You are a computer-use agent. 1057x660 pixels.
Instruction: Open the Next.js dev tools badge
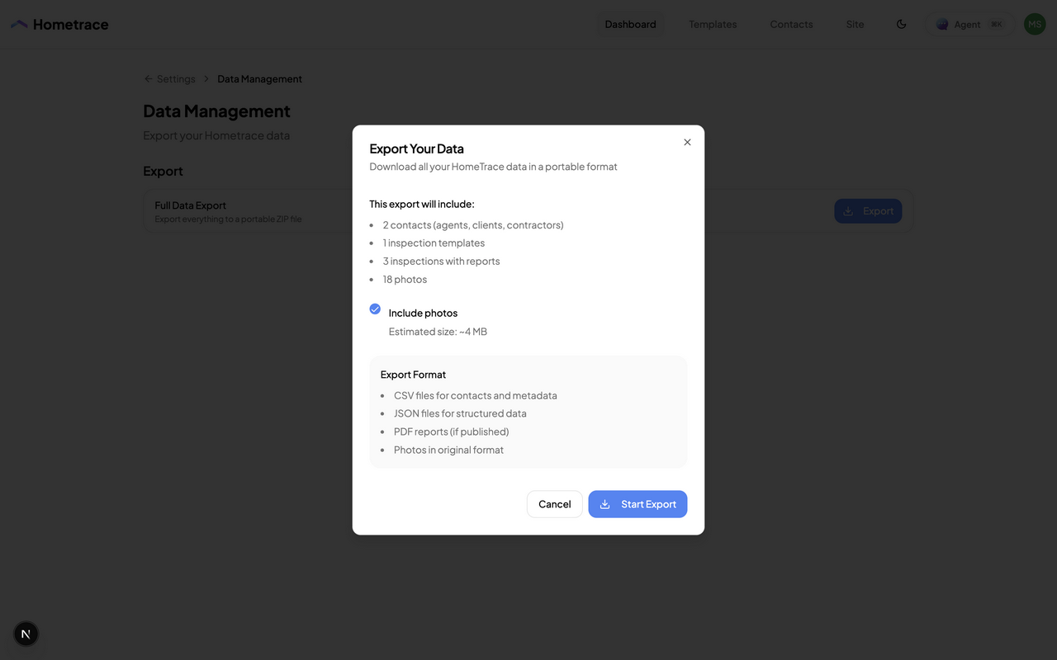coord(26,634)
